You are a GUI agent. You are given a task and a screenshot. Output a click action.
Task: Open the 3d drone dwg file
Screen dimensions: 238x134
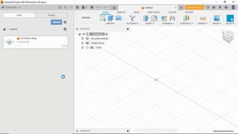coord(35,42)
